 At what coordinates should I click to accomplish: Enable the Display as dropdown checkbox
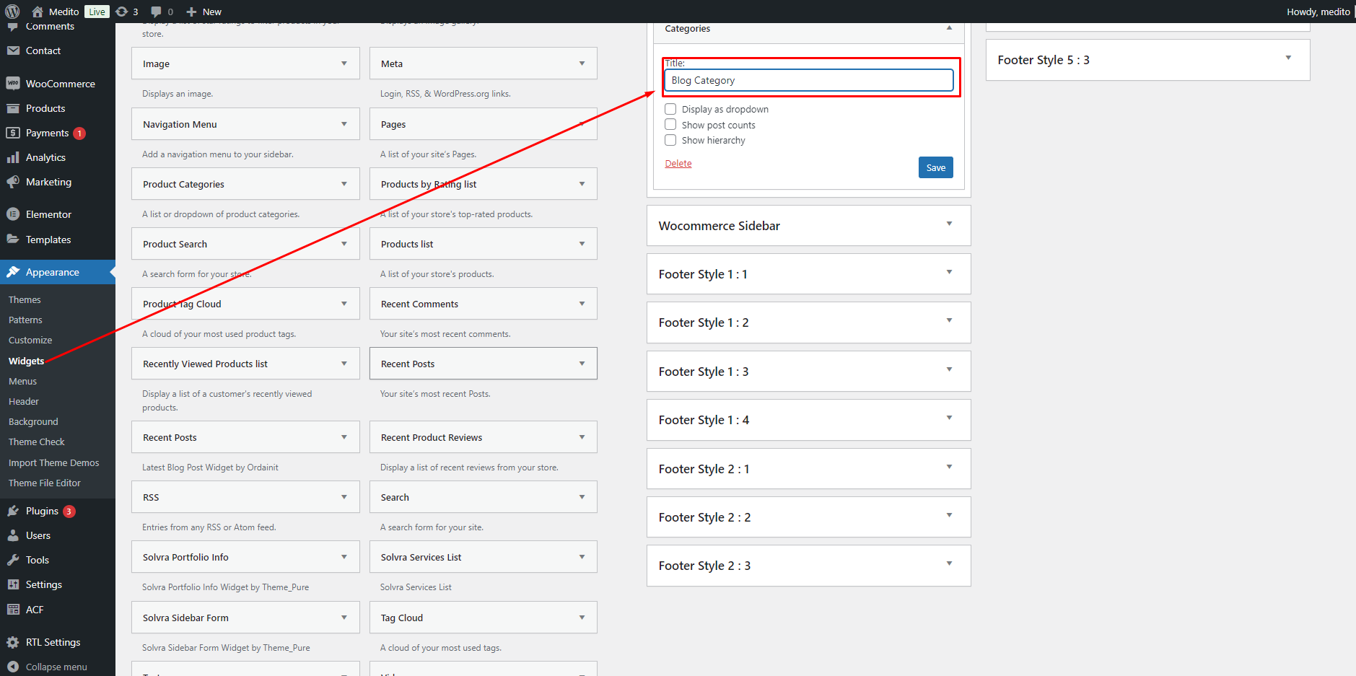tap(670, 109)
